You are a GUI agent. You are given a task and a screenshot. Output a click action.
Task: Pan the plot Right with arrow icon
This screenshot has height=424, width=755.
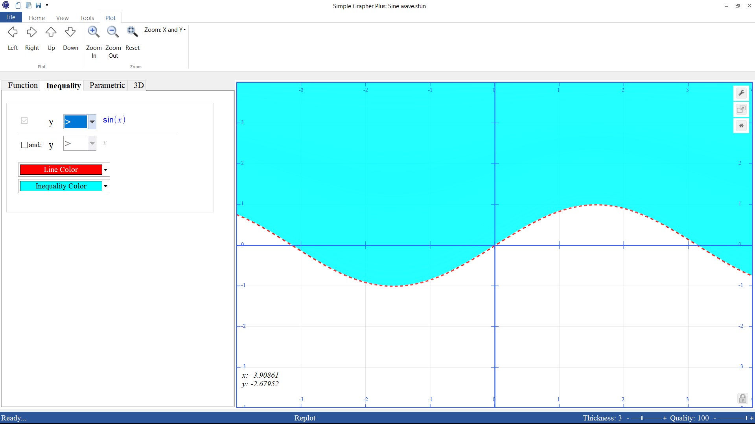click(32, 32)
